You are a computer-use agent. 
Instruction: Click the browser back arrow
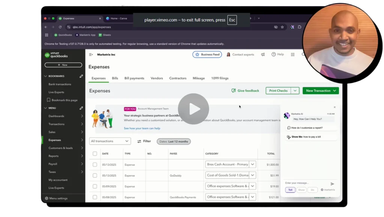(x=46, y=27)
